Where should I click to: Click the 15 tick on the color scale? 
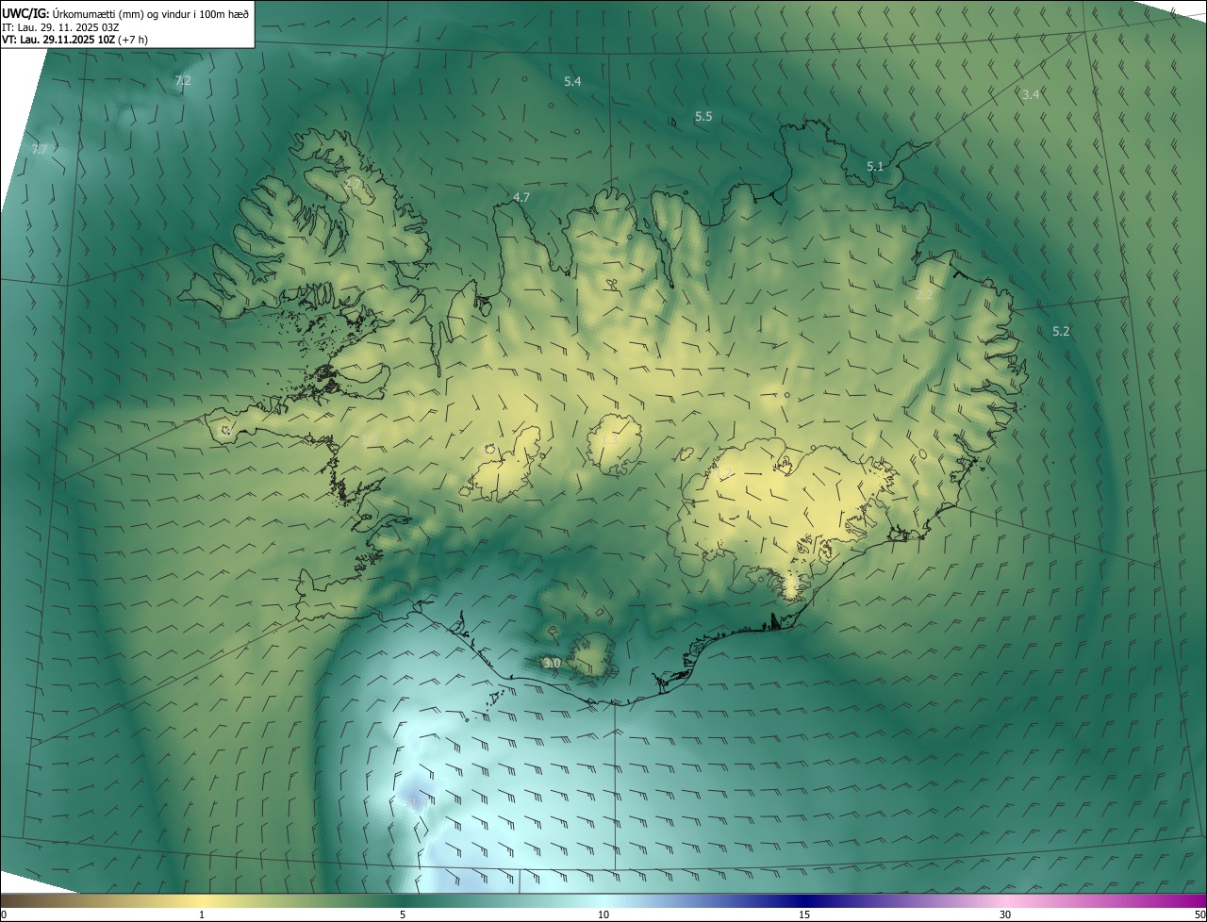coord(804,914)
